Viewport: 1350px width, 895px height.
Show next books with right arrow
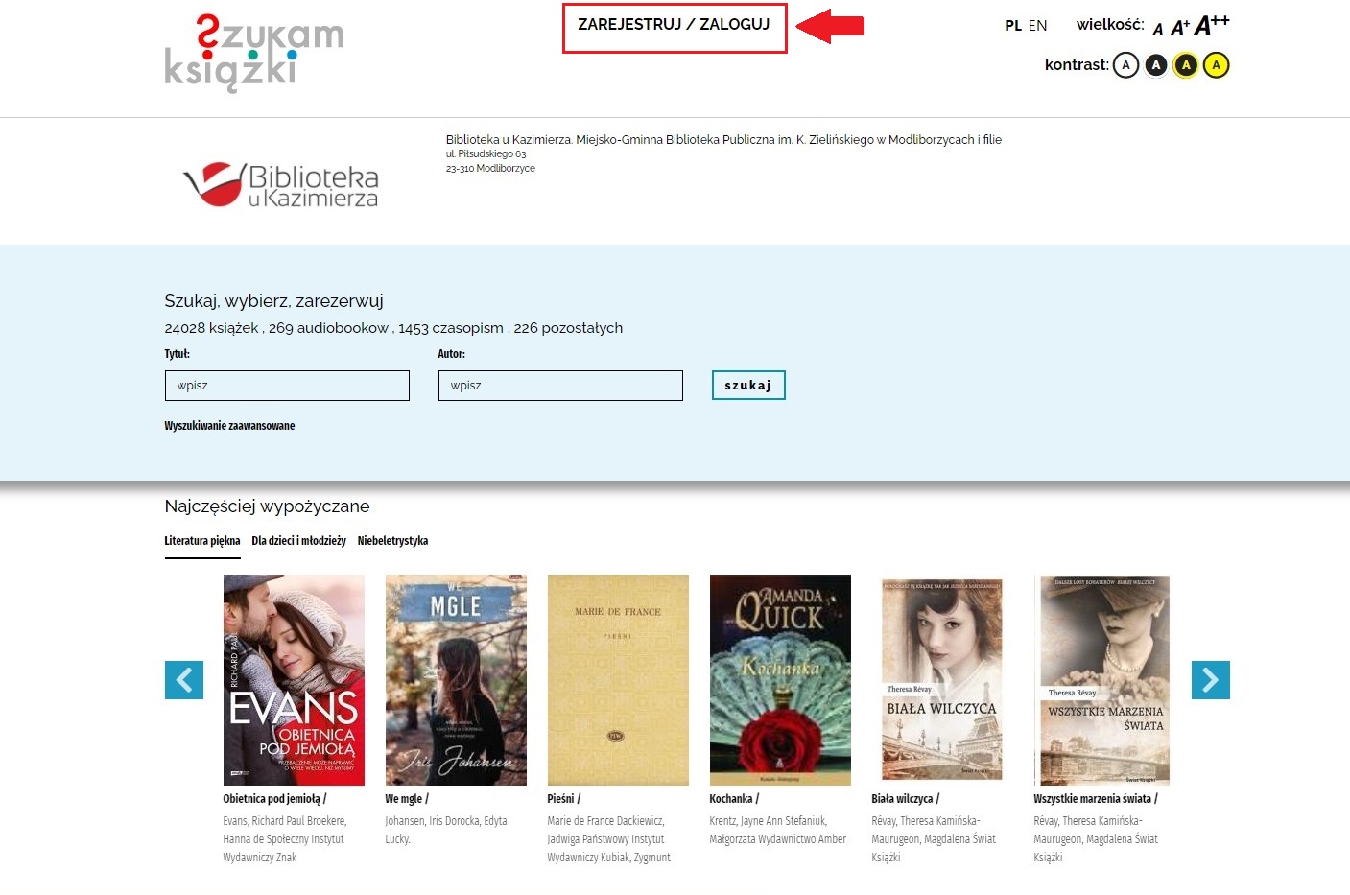(1211, 680)
